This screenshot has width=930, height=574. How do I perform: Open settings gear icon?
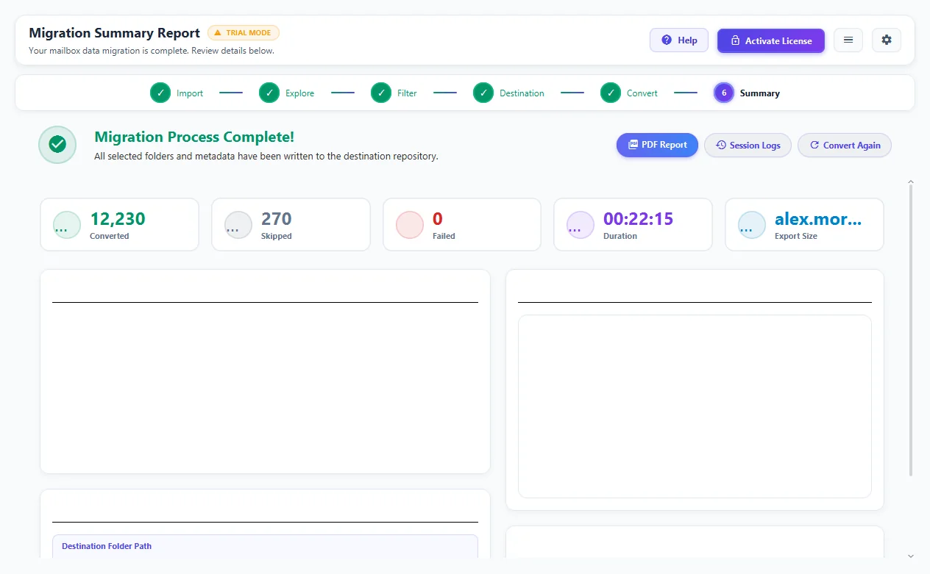click(886, 40)
